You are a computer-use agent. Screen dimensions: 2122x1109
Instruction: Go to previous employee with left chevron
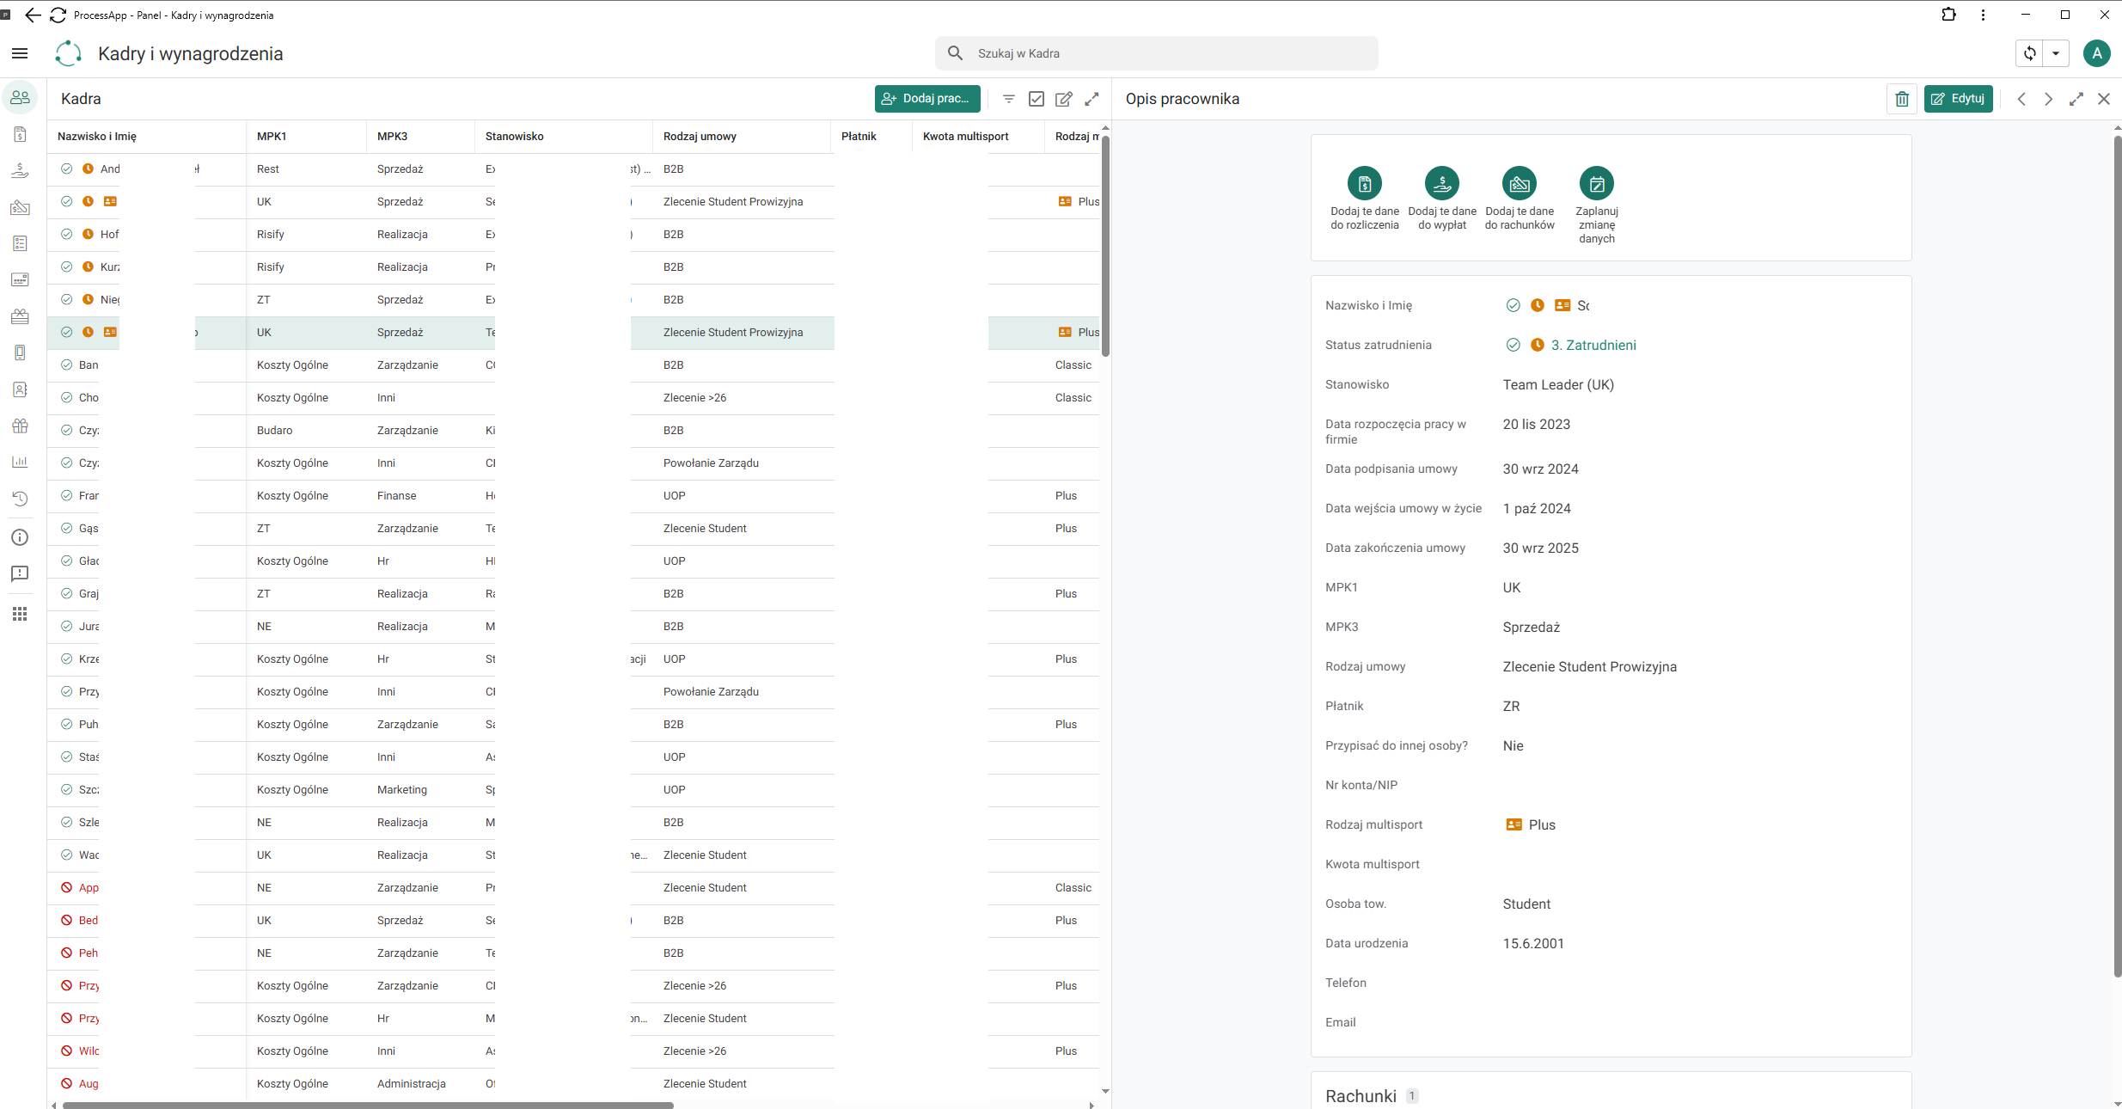click(2021, 99)
